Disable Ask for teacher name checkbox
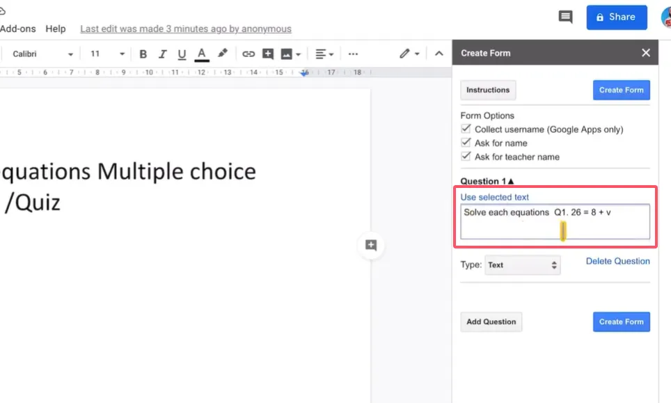 pos(466,157)
